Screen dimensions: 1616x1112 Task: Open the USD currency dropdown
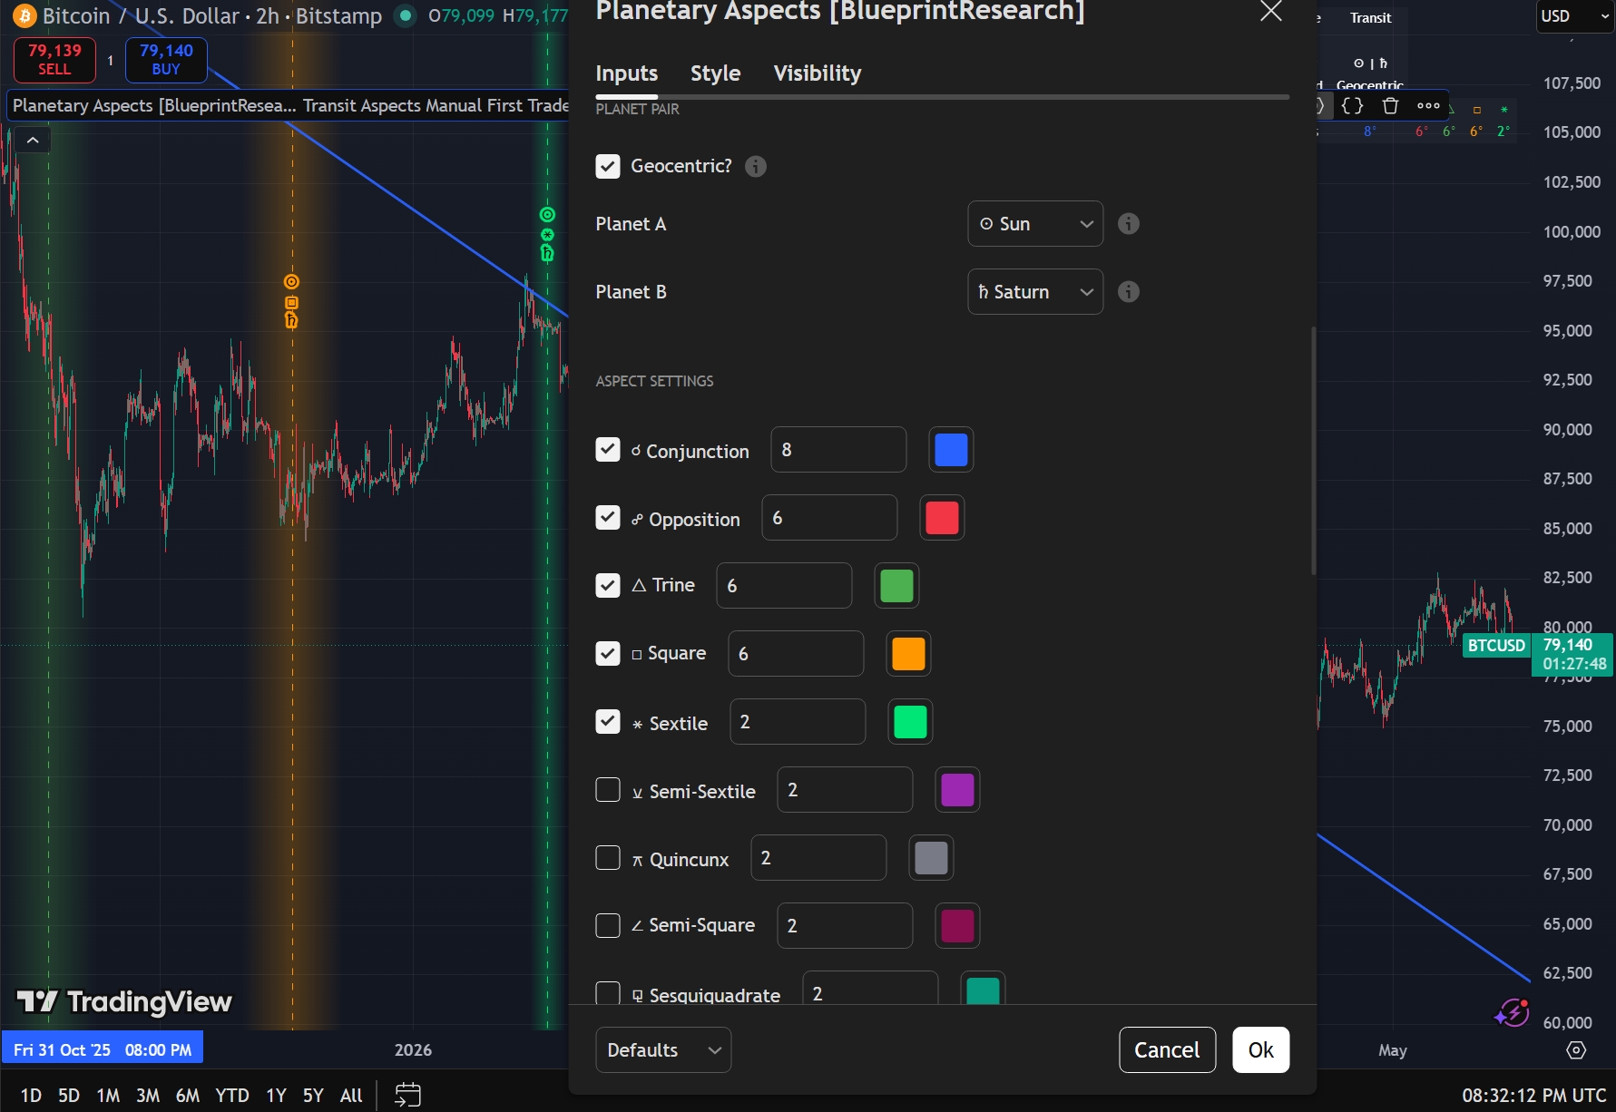tap(1574, 16)
